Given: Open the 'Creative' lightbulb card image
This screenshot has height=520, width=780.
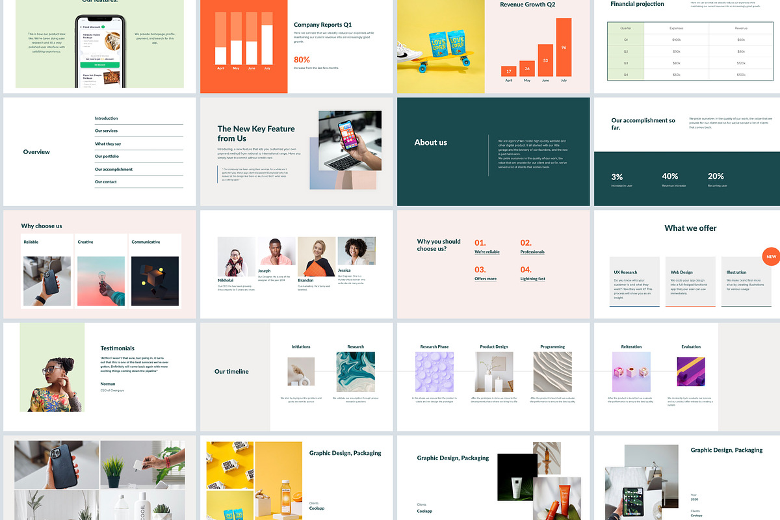Looking at the screenshot, I should [x=101, y=281].
